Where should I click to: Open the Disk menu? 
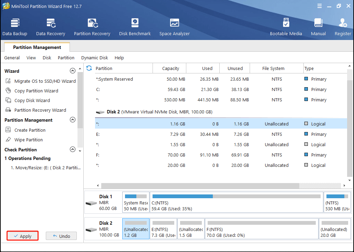tap(47, 58)
